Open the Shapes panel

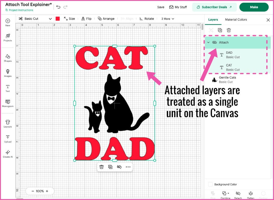(x=8, y=58)
